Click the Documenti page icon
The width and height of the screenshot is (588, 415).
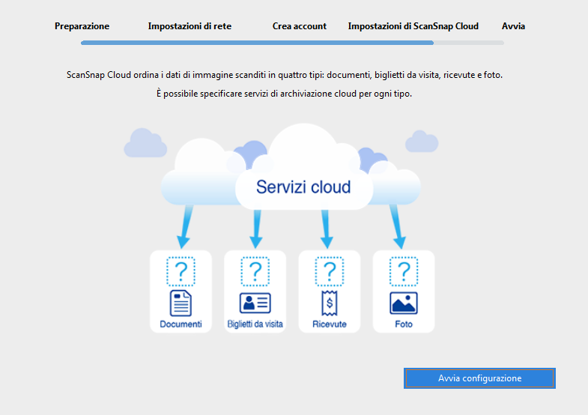click(181, 303)
